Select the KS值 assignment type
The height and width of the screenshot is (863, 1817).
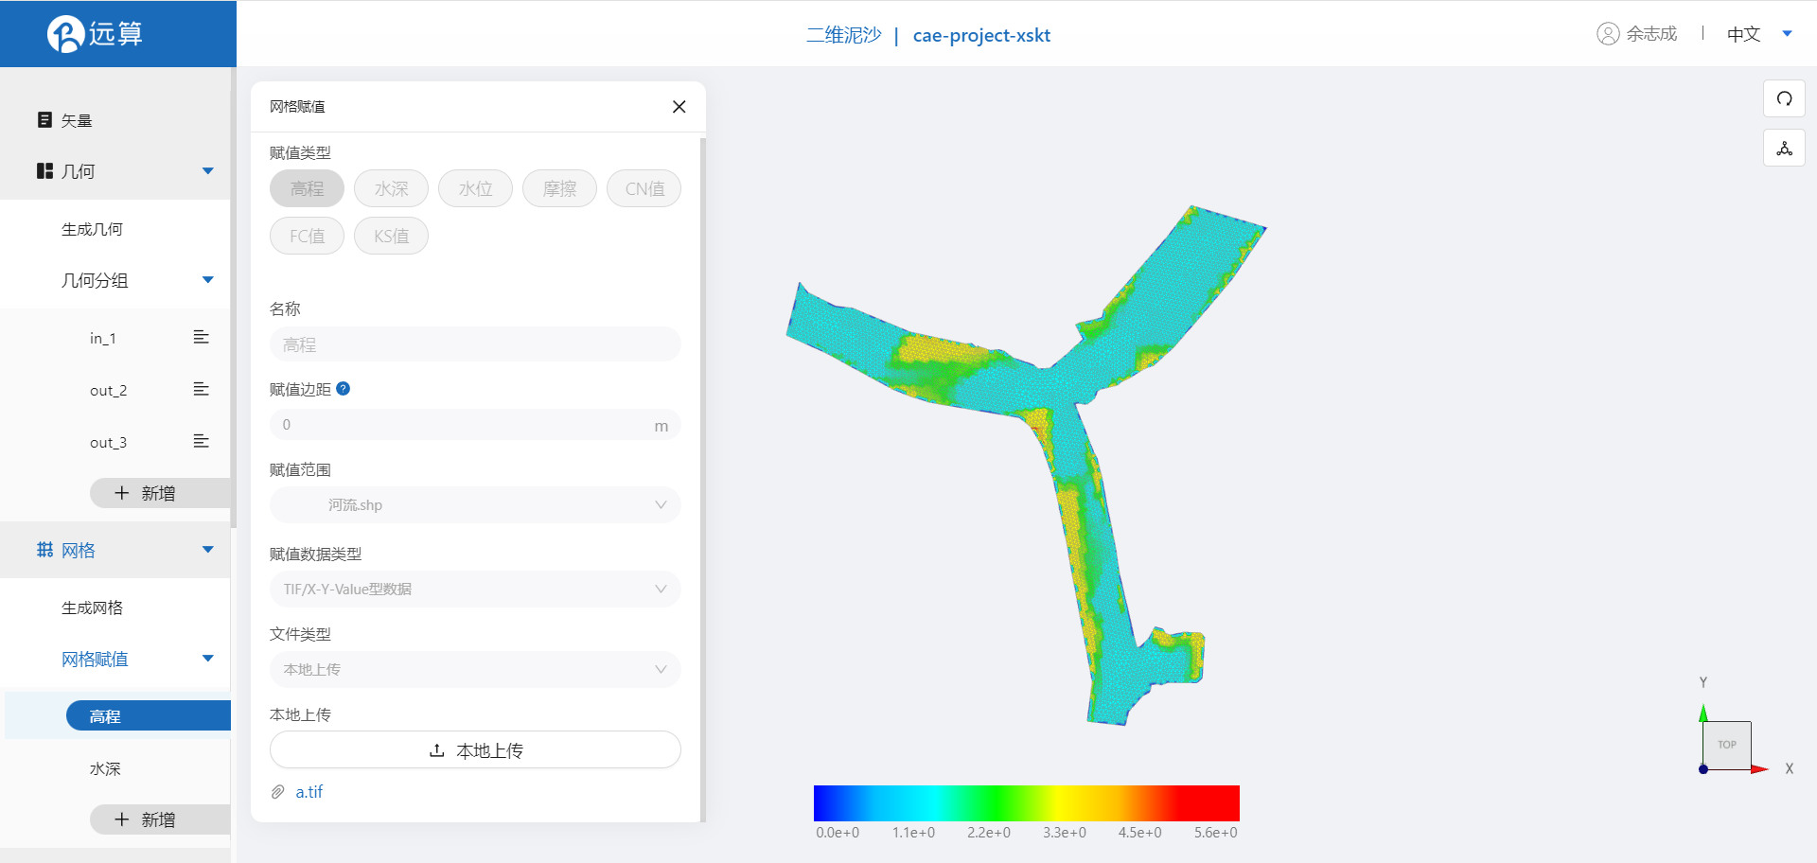(391, 236)
